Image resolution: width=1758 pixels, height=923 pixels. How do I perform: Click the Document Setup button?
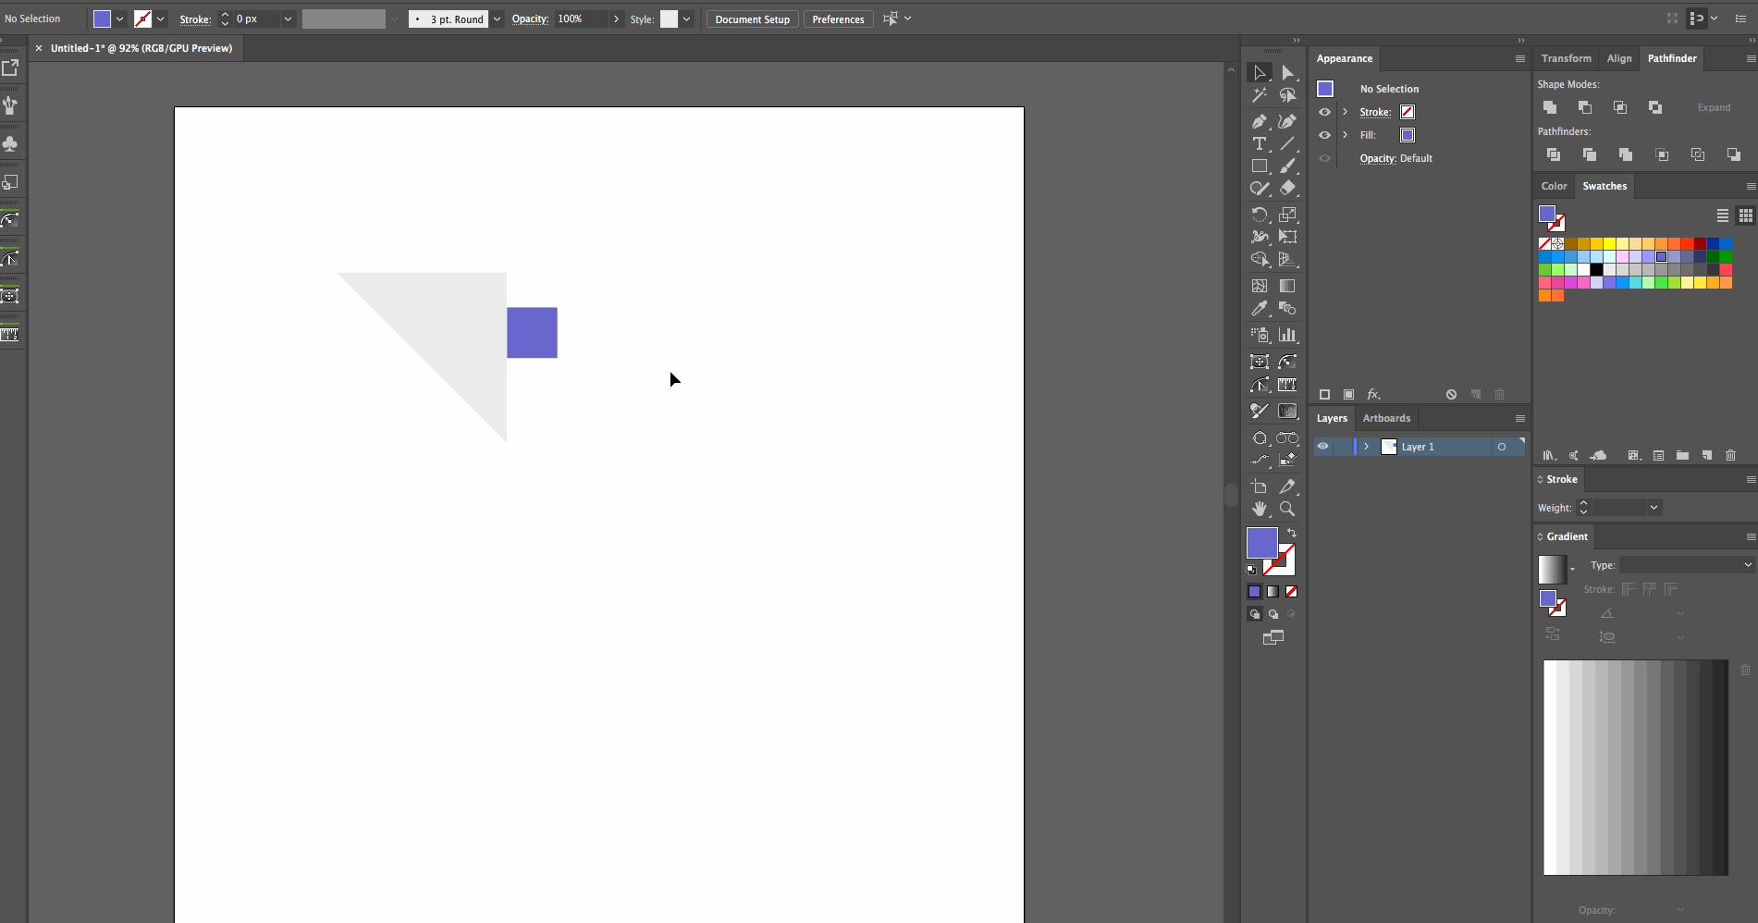pyautogui.click(x=752, y=18)
